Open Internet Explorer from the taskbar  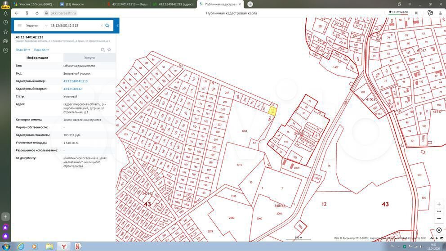click(x=21, y=247)
